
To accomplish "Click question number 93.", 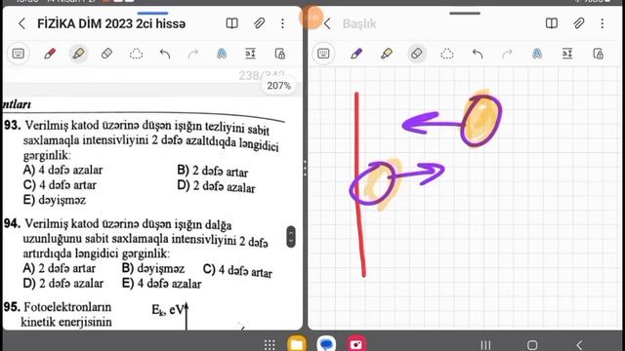I will [13, 126].
